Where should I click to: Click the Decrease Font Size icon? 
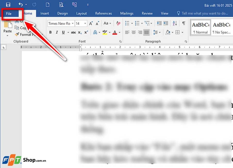point(98,24)
